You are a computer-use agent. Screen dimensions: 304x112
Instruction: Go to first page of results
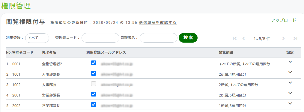coord(235,38)
